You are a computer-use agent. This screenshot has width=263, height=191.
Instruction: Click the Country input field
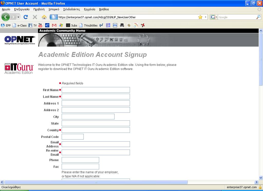(x=96, y=130)
